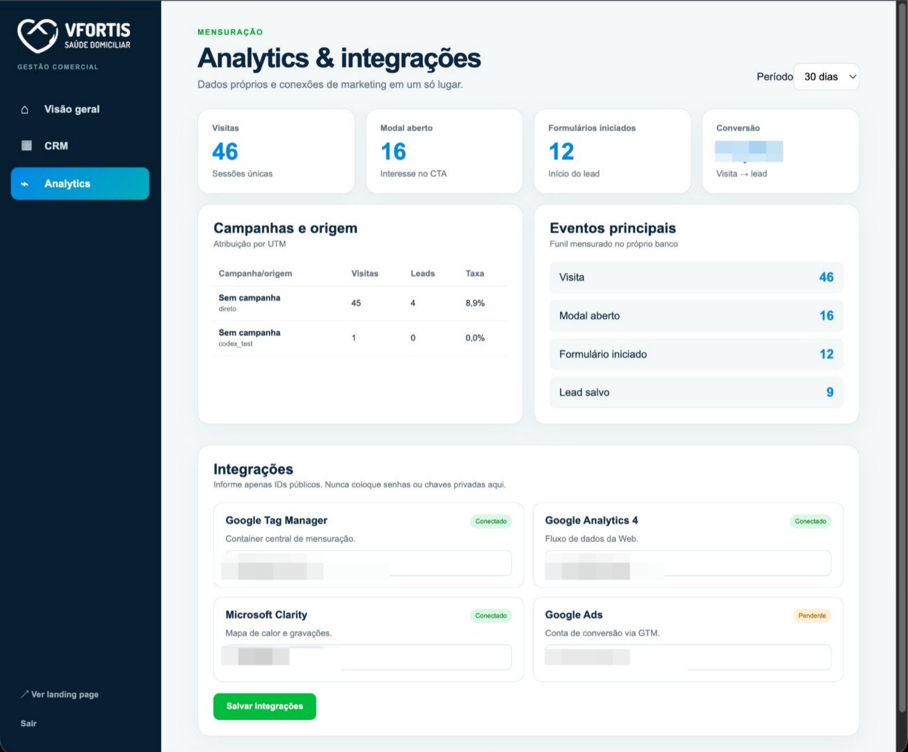The width and height of the screenshot is (908, 752).
Task: Click the Pendente badge on Google Ads
Action: click(812, 615)
